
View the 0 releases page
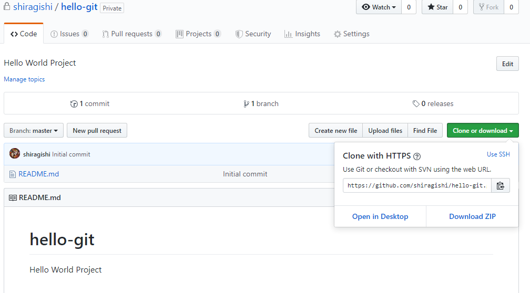[433, 103]
